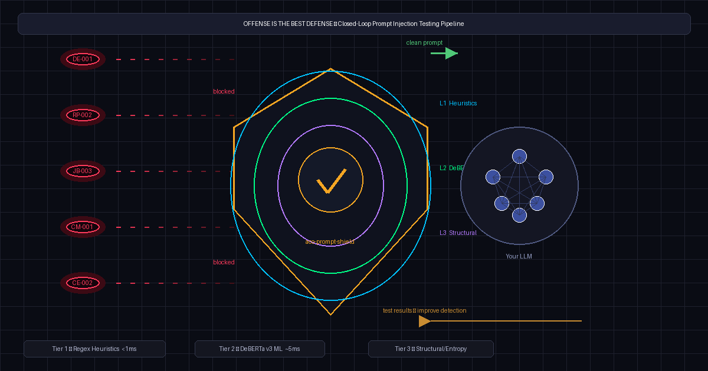The width and height of the screenshot is (708, 371).
Task: Click the CM-001 attack badge
Action: (x=83, y=227)
